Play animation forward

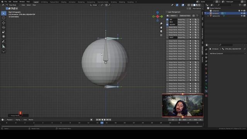click(x=105, y=120)
